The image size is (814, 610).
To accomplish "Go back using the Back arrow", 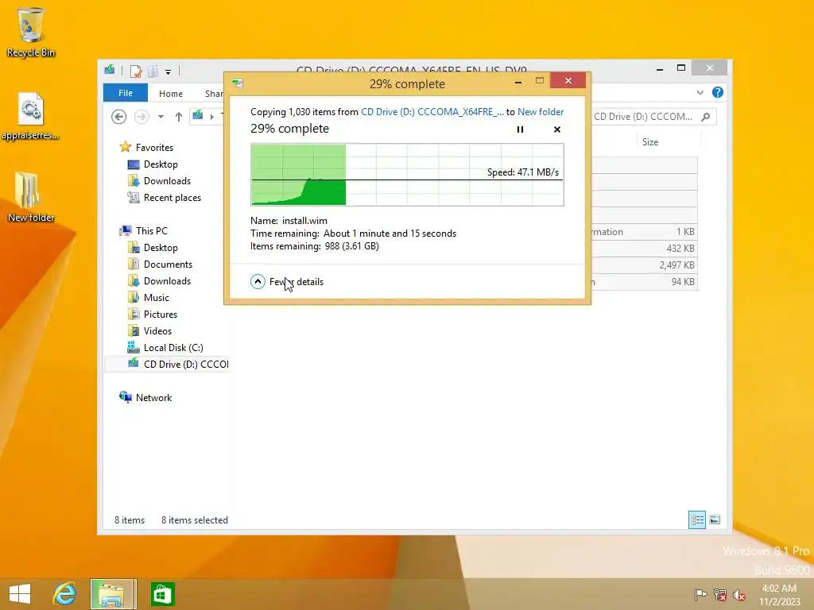I will click(119, 117).
